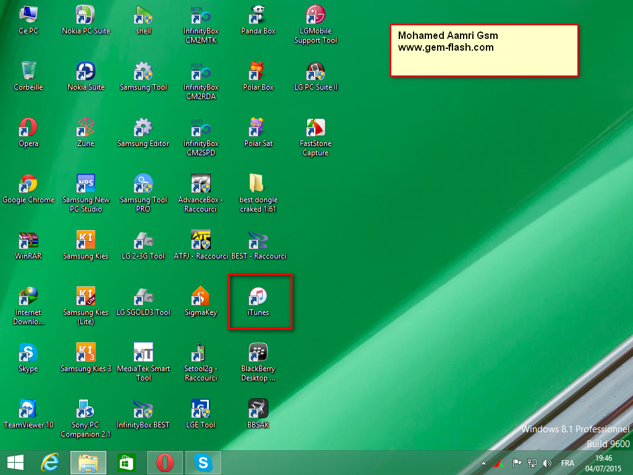The width and height of the screenshot is (633, 475).
Task: Open Samsung Tool PRO shortcut
Action: tap(143, 194)
